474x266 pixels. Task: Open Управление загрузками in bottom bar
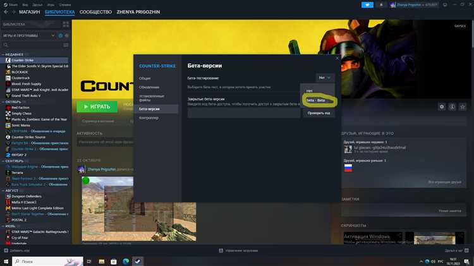238,251
